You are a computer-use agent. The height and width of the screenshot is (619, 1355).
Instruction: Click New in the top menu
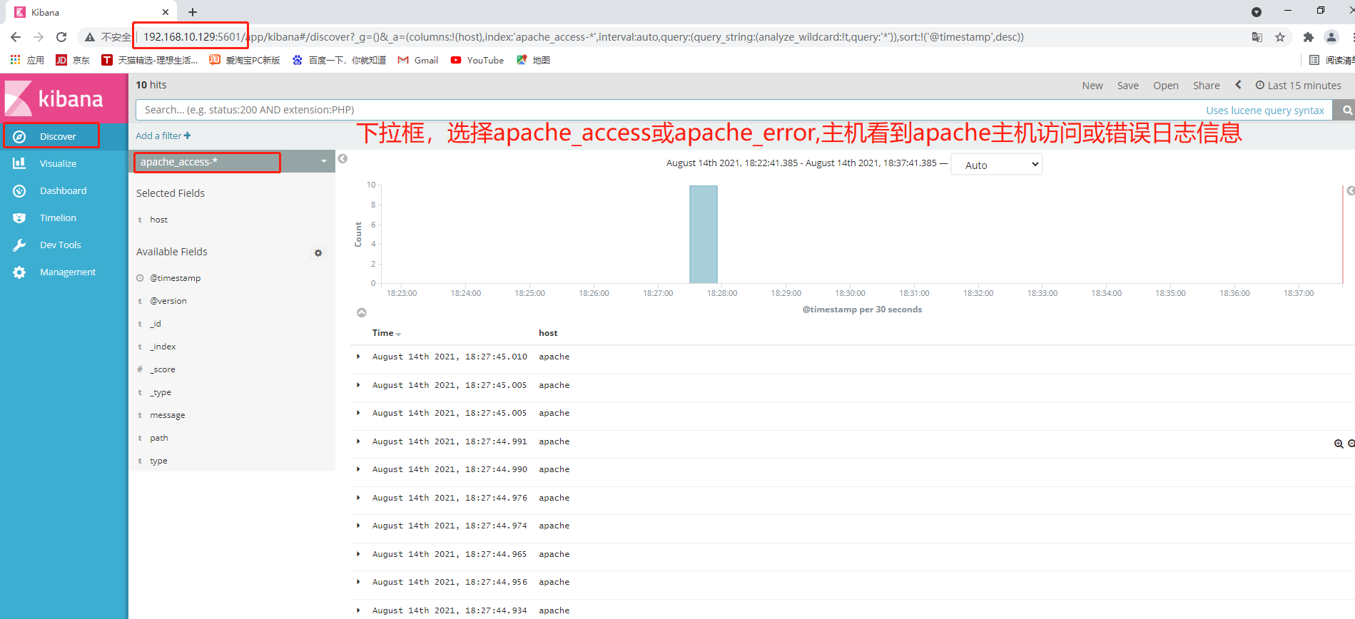click(x=1092, y=86)
